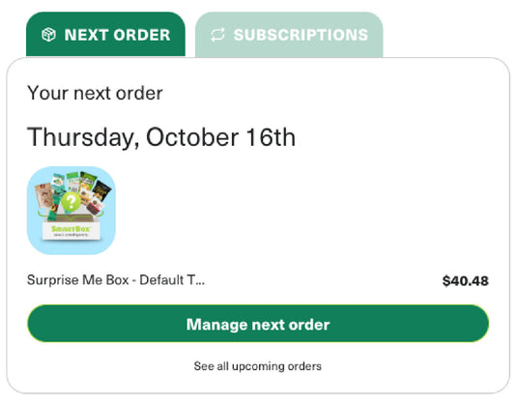
Task: Click the package box icon in the Next Order tab
Action: pyautogui.click(x=48, y=35)
